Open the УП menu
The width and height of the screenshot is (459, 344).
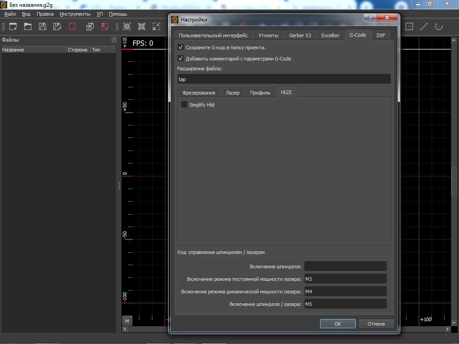[100, 14]
